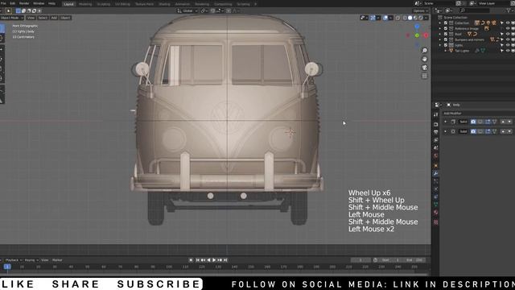515x290 pixels.
Task: Toggle camera view using camera gizmo
Action: coord(424,68)
